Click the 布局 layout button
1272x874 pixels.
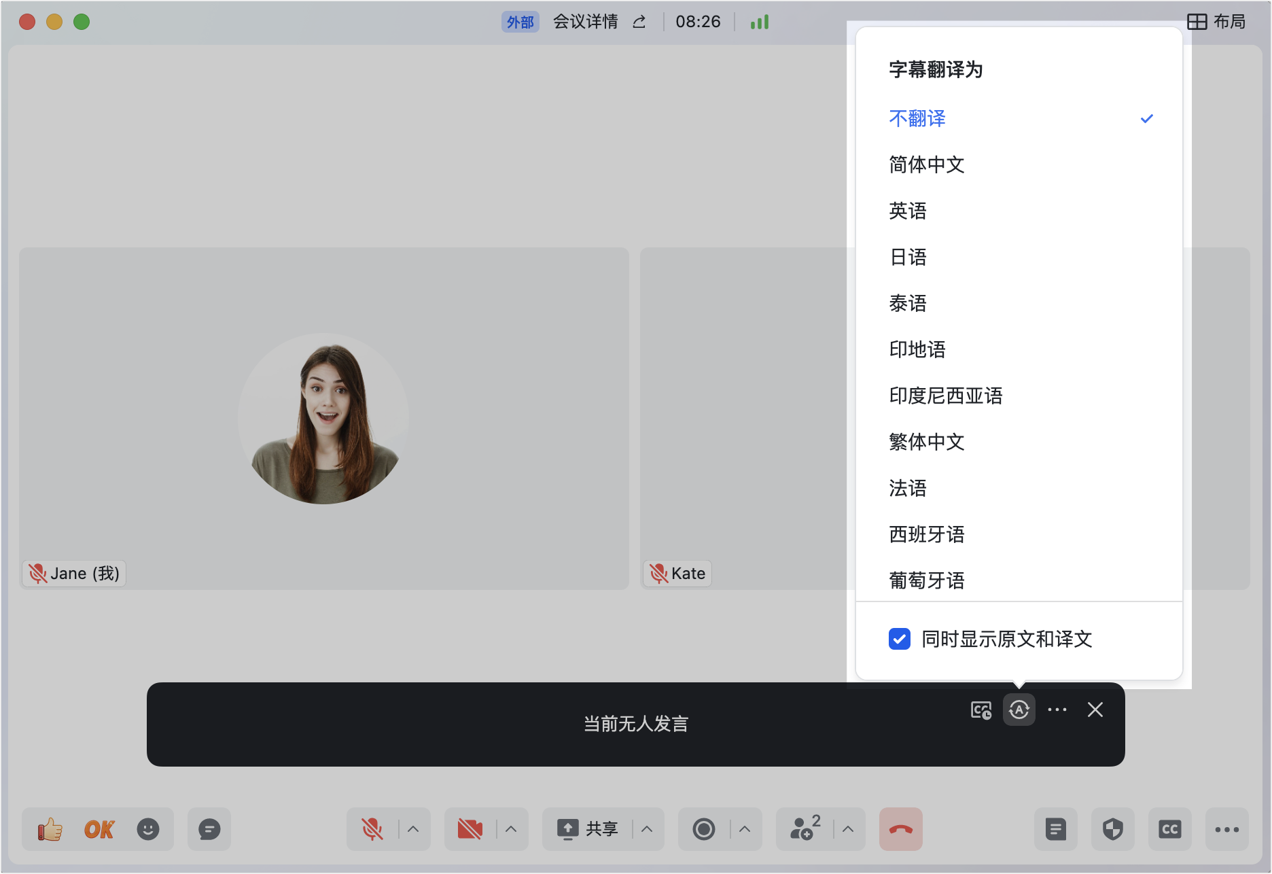point(1216,22)
